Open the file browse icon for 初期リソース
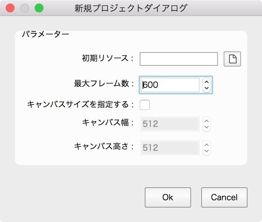 [232, 59]
